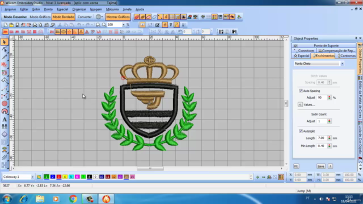Image resolution: width=363 pixels, height=204 pixels.
Task: Select red color swatch 3
Action: 59,177
